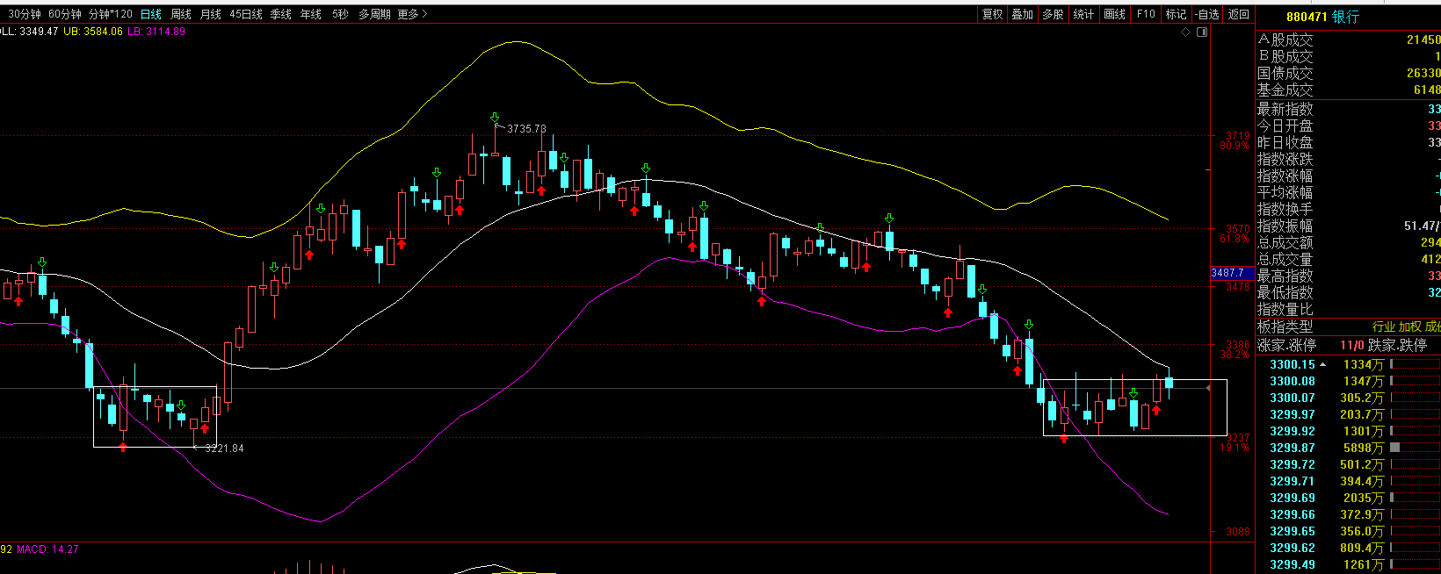
Task: Click the BOLL value 3349.47 label
Action: [30, 32]
